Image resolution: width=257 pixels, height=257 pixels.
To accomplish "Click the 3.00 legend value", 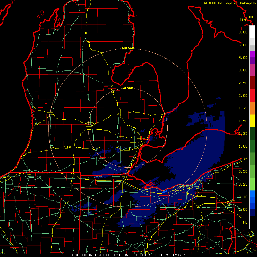I will click(243, 70).
